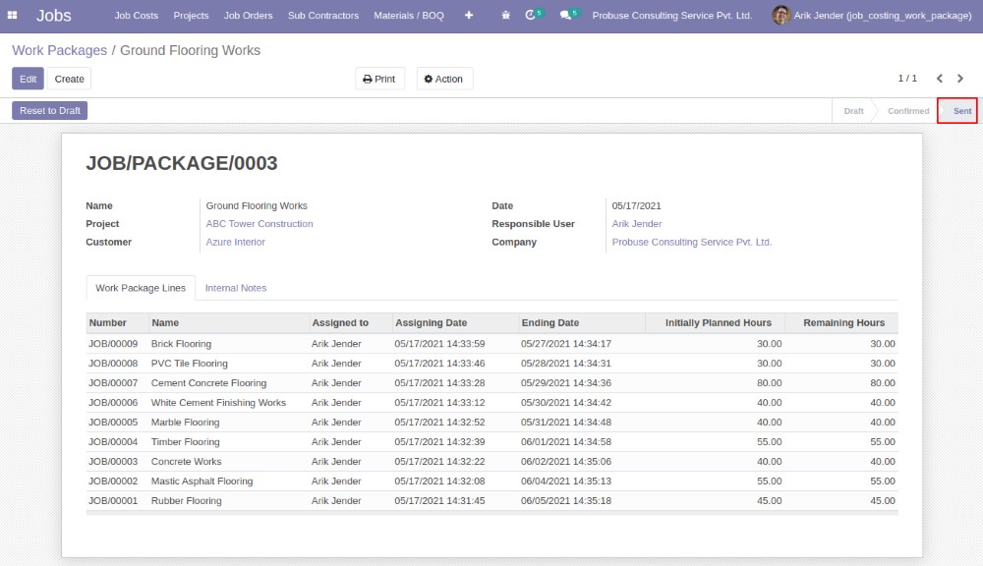Open the Print dropdown
Viewport: 983px width, 566px height.
click(379, 79)
